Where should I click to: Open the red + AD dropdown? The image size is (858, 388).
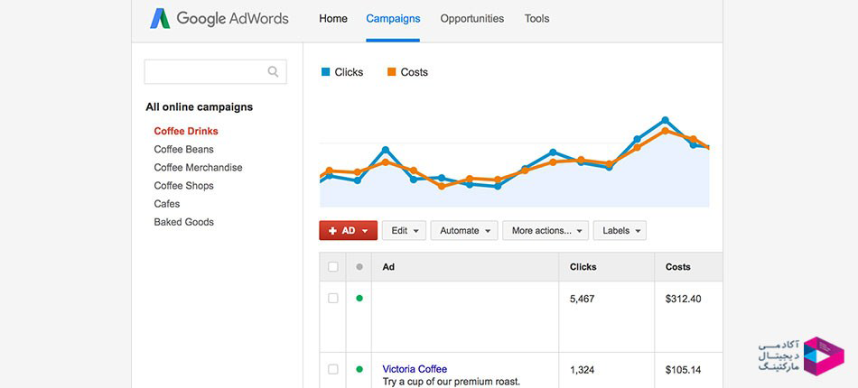point(349,231)
